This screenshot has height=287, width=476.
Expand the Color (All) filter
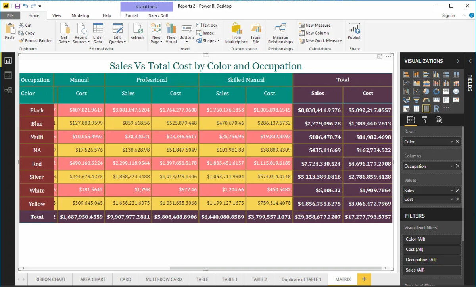432,239
